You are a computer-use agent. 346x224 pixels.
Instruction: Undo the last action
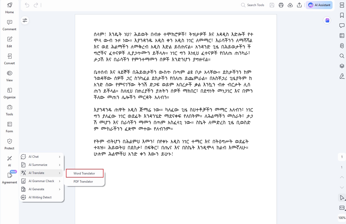tap(27, 5)
